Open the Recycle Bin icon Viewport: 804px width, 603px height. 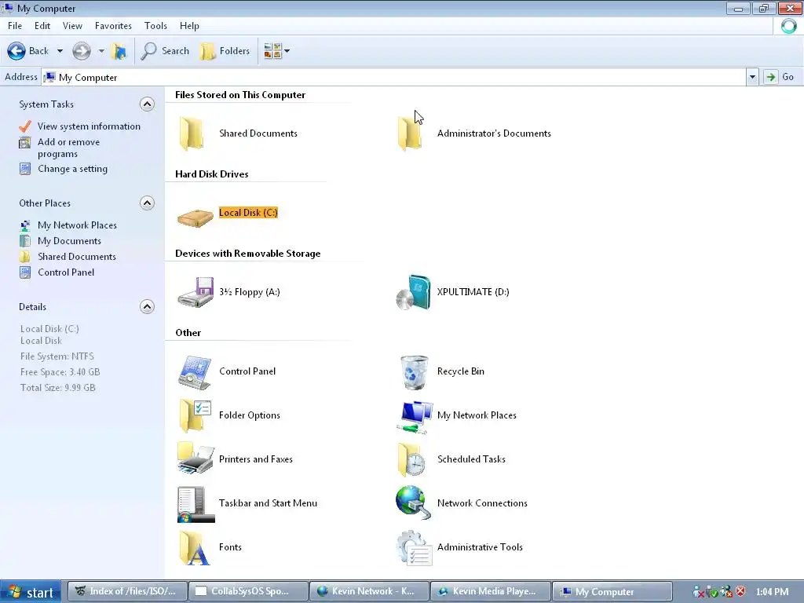[414, 371]
